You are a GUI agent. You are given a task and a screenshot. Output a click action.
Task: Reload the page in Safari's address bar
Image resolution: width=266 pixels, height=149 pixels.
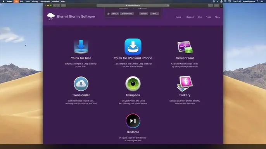click(x=168, y=5)
